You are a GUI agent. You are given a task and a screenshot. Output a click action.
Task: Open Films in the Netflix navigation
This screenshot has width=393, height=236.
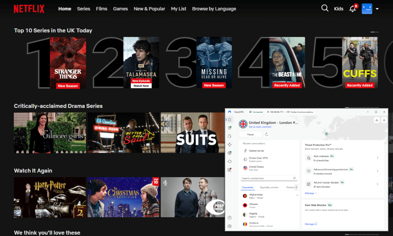(101, 9)
